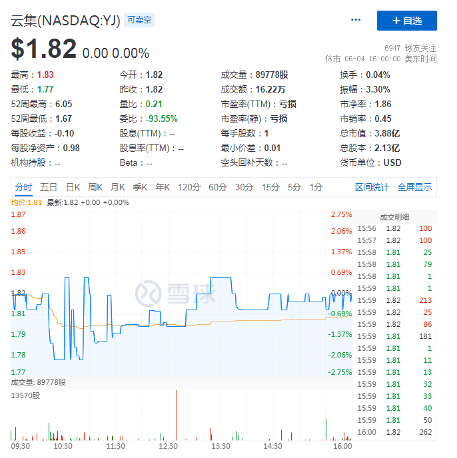The image size is (457, 458).
Task: Click the 15:59 trade row with 181 shares
Action: (x=394, y=336)
